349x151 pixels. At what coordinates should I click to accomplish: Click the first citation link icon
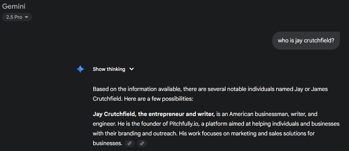point(129,143)
